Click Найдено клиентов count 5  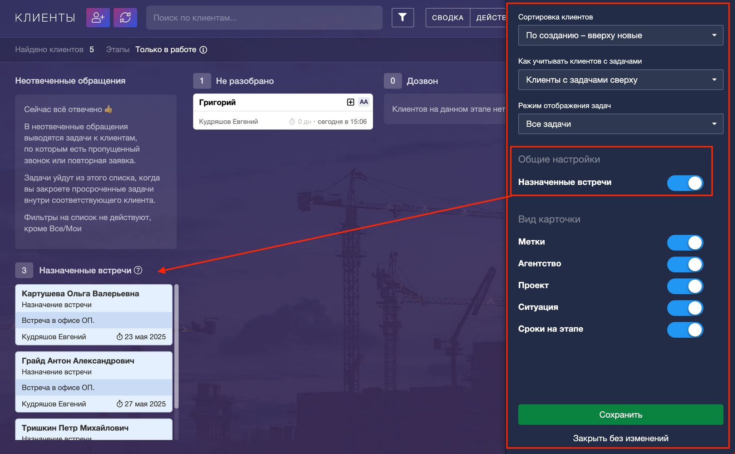(x=92, y=49)
